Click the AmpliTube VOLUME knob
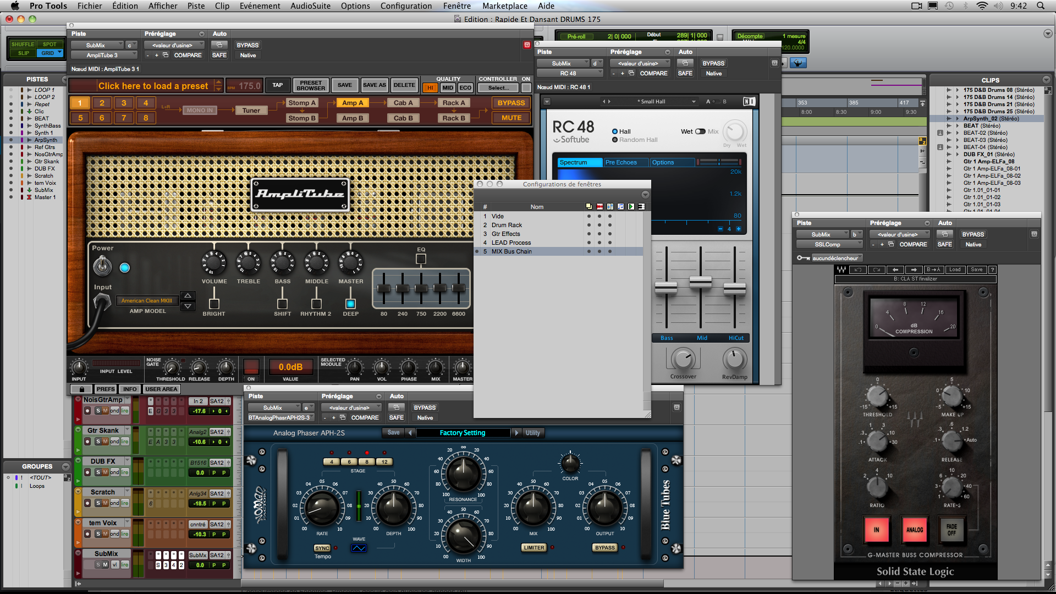Image resolution: width=1056 pixels, height=594 pixels. [x=214, y=263]
